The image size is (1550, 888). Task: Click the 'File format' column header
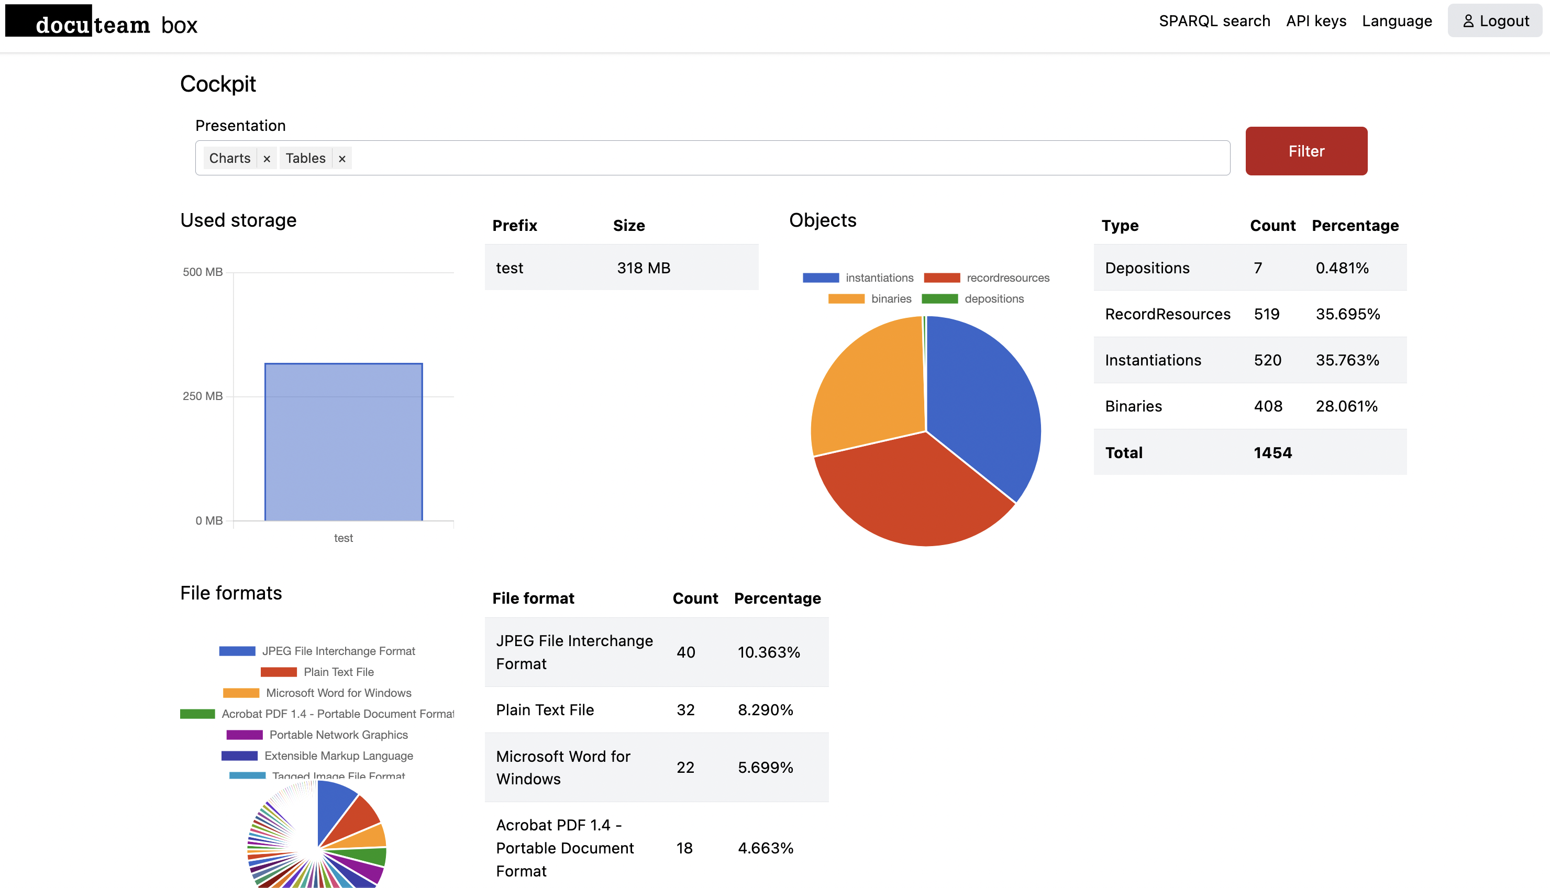click(533, 599)
